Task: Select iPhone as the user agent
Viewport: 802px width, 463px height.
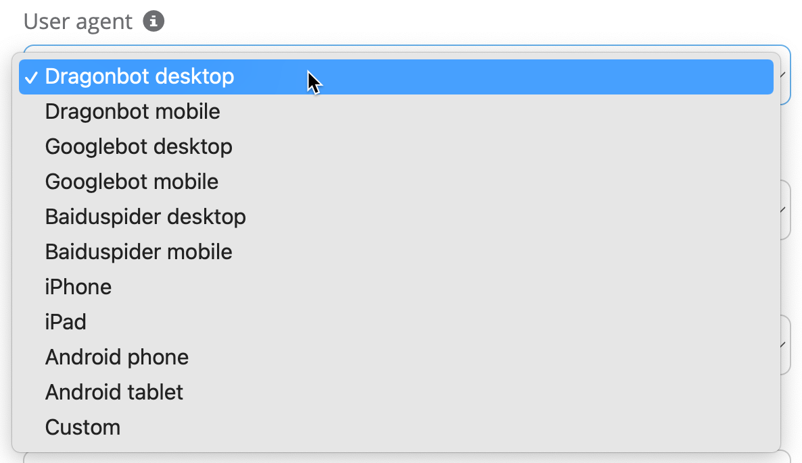Action: click(x=78, y=287)
